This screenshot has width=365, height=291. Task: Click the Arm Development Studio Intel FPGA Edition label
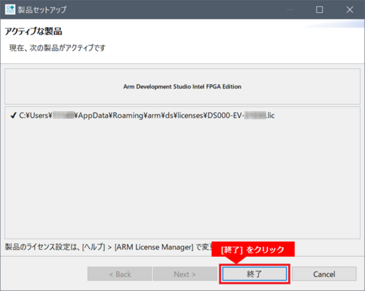click(x=182, y=87)
